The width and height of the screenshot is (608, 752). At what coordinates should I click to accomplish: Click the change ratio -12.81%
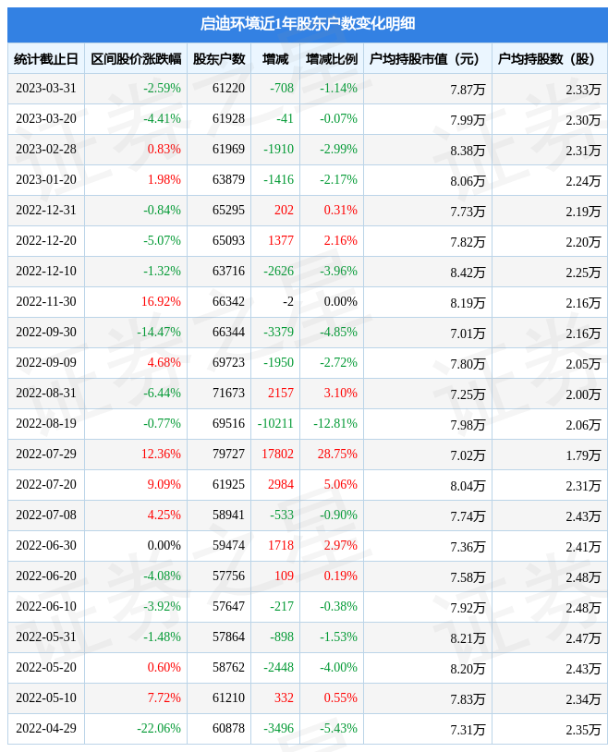[335, 423]
